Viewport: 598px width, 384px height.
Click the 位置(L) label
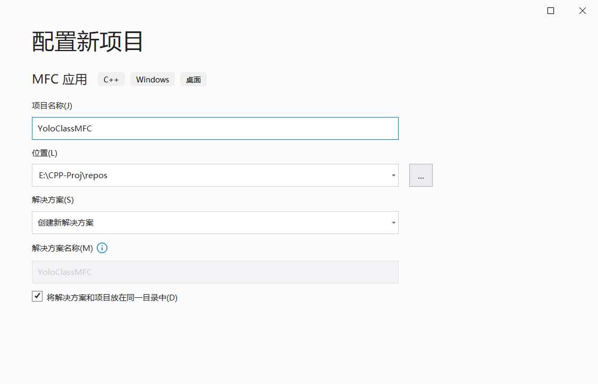click(x=45, y=153)
